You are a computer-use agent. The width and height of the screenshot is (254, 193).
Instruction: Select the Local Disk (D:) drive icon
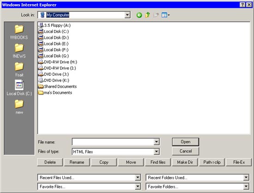(x=41, y=37)
